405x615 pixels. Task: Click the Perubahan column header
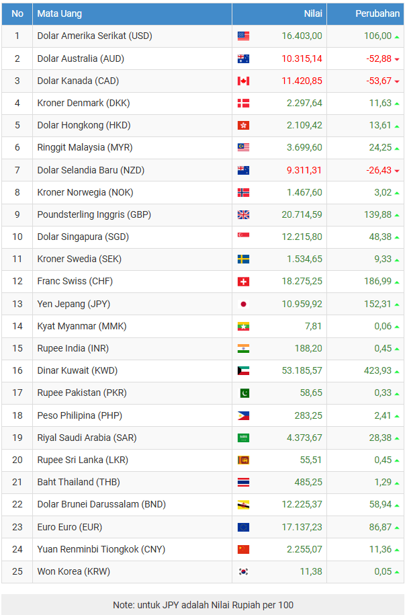(377, 13)
